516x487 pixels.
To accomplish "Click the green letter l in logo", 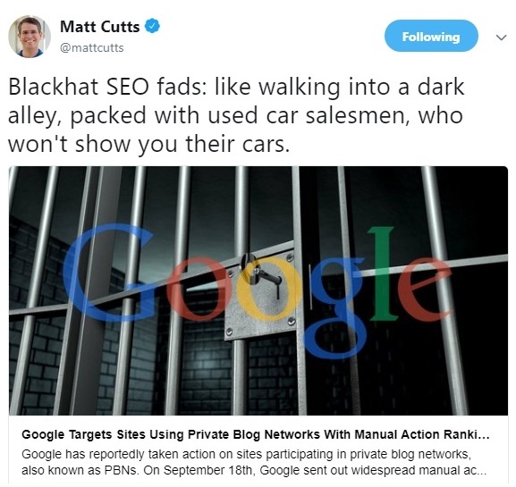I will pyautogui.click(x=382, y=273).
